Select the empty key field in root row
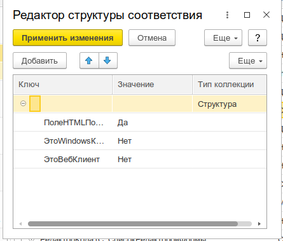 pyautogui.click(x=35, y=104)
